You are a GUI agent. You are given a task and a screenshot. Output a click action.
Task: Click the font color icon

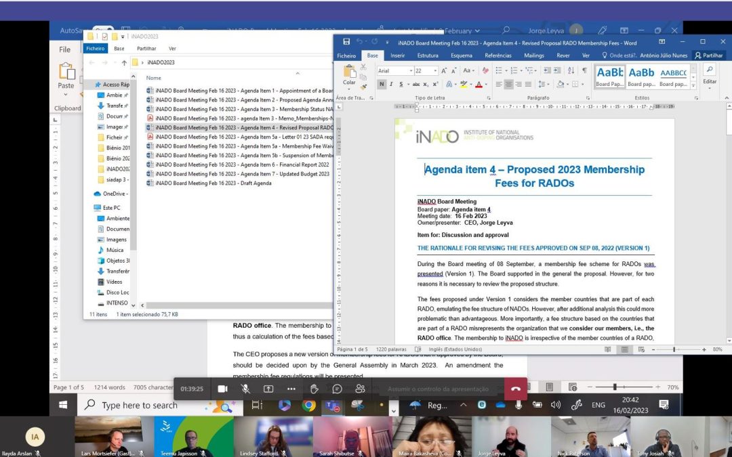pos(479,85)
